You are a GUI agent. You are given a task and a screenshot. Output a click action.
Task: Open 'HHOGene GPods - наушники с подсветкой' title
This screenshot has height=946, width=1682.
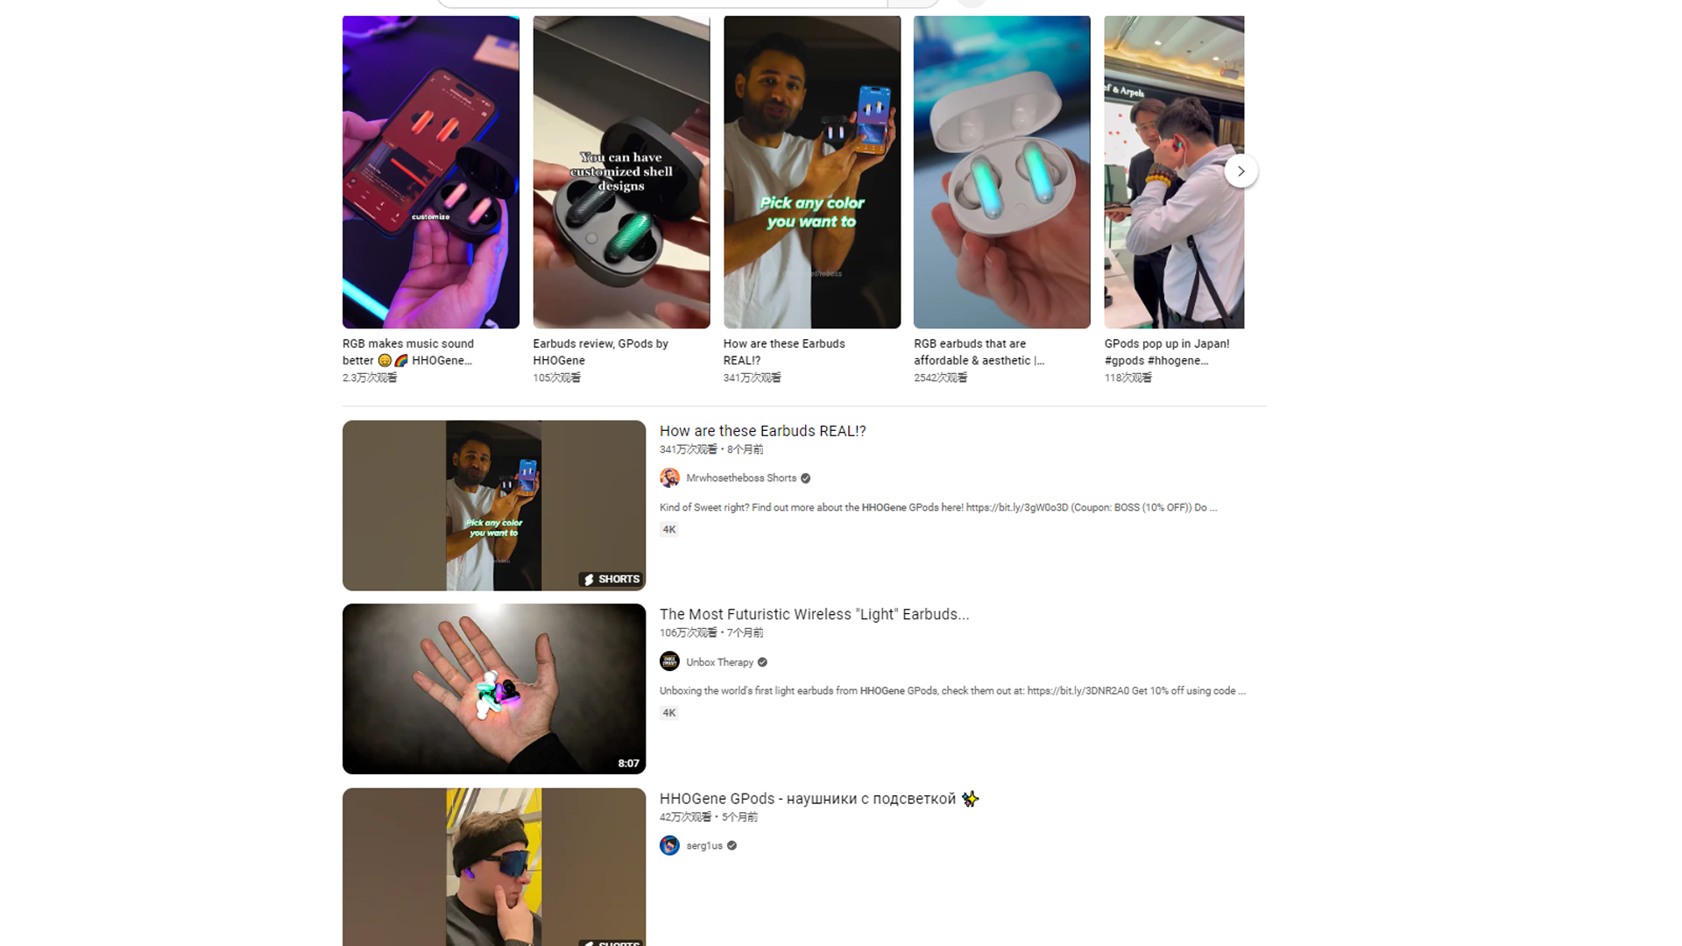pos(818,799)
